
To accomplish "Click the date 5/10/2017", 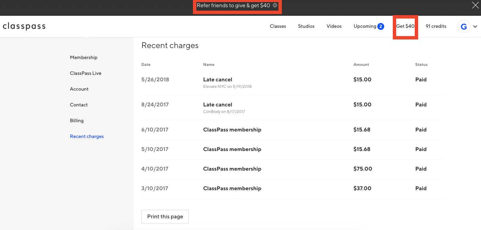I will pyautogui.click(x=155, y=149).
